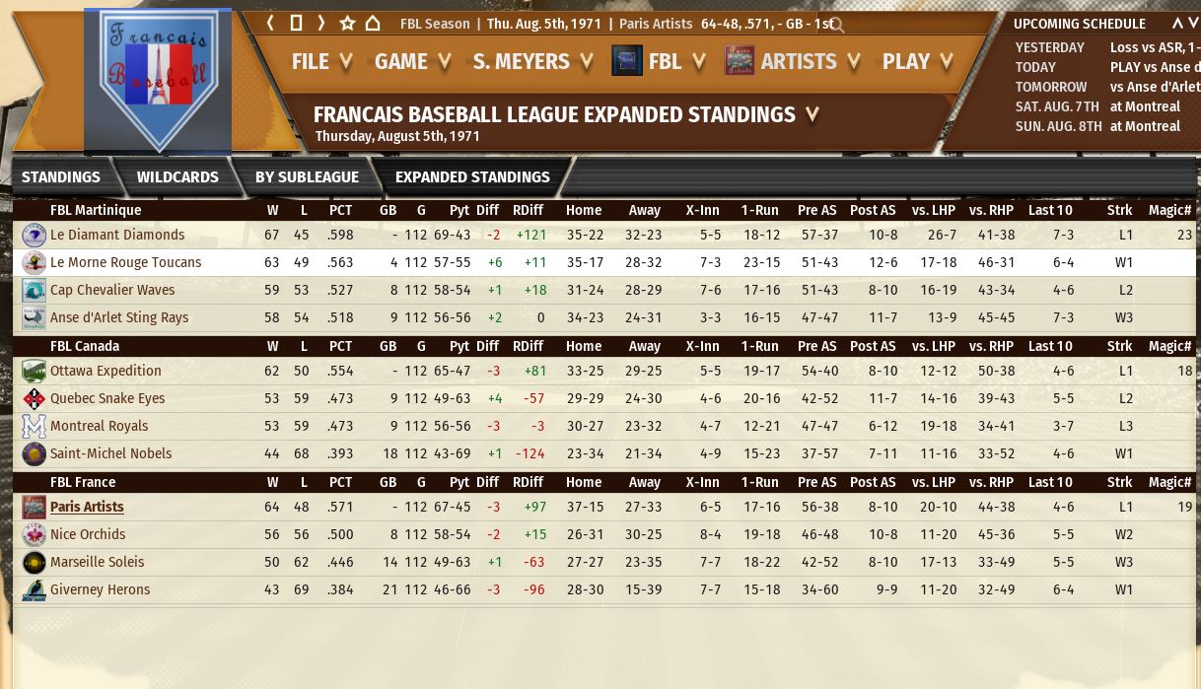The height and width of the screenshot is (689, 1201).
Task: Open the PLAY dropdown menu
Action: (917, 61)
